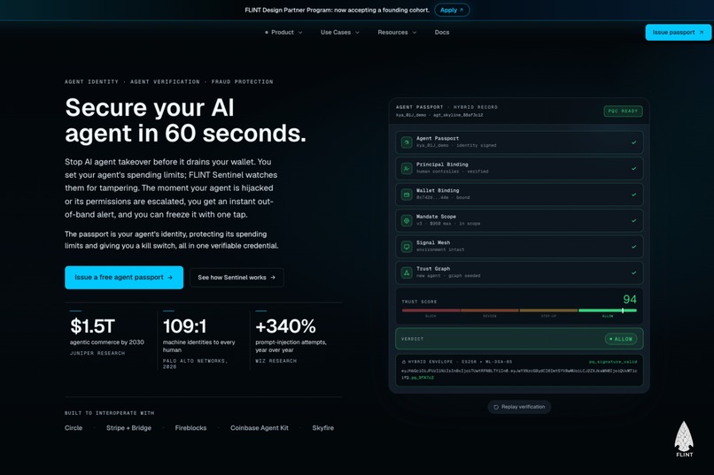Click the arrow on the Issue passport button
Image resolution: width=714 pixels, height=475 pixels.
pyautogui.click(x=702, y=32)
